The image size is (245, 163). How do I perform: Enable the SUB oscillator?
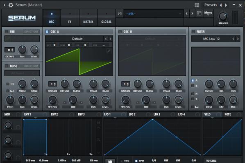tap(7, 31)
